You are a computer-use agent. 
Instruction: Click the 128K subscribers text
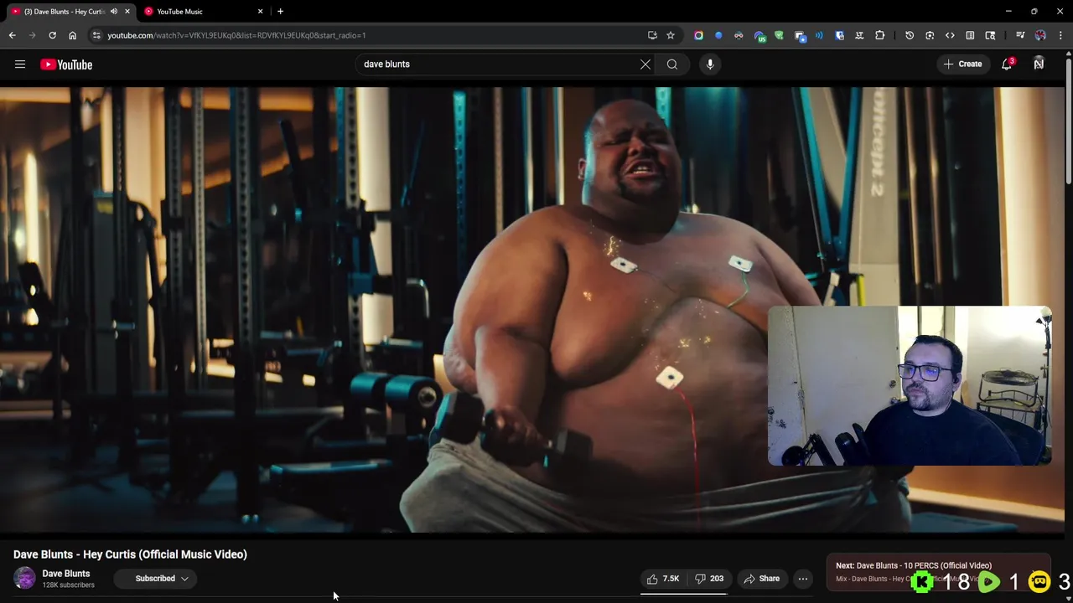[68, 585]
